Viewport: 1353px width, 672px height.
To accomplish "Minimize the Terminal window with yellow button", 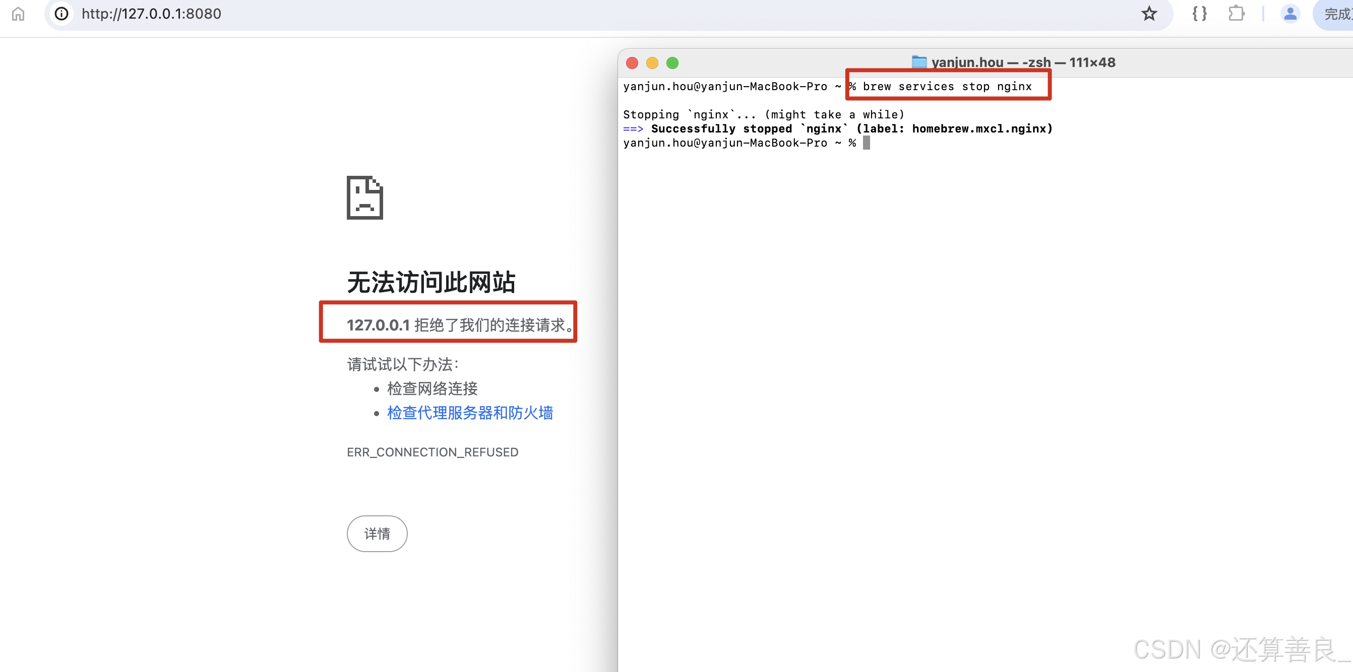I will [652, 63].
